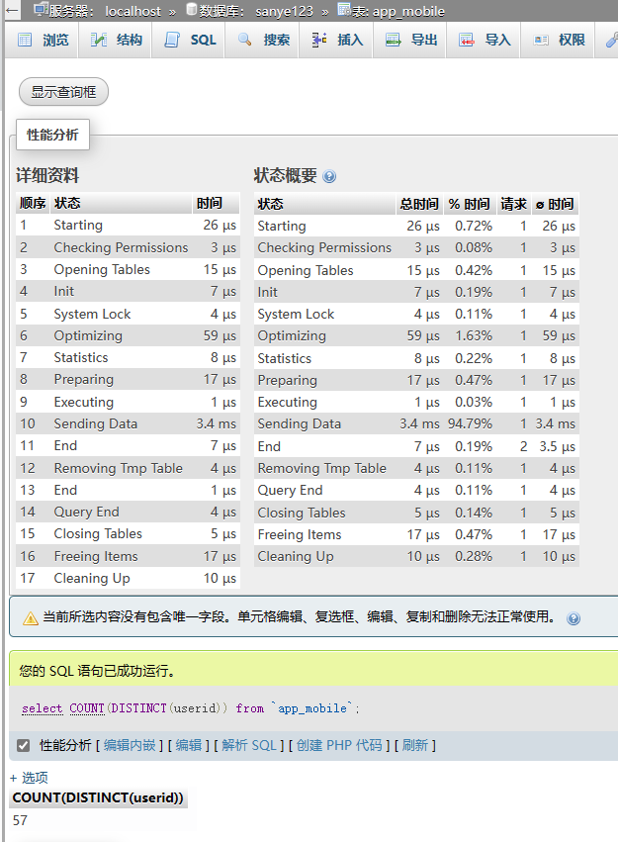This screenshot has width=618, height=842.
Task: Open the 权限 privileges icon
Action: click(540, 41)
